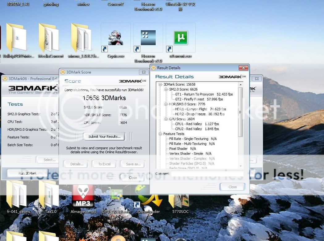Select GT1 - Return To Proxycon row
324x241 pixels.
pos(204,94)
